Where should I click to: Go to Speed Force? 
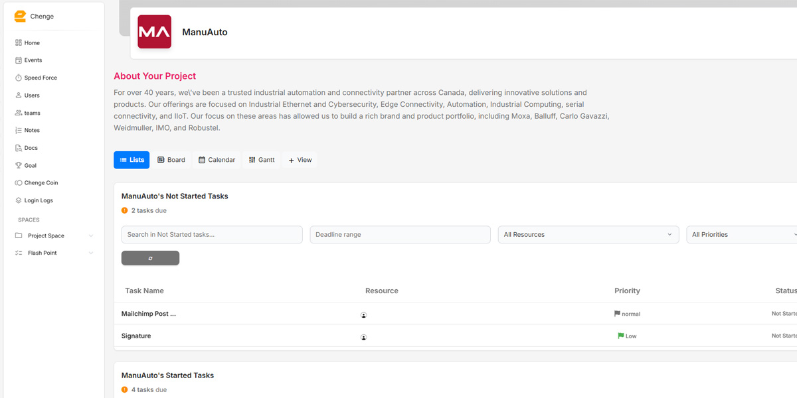click(x=41, y=78)
